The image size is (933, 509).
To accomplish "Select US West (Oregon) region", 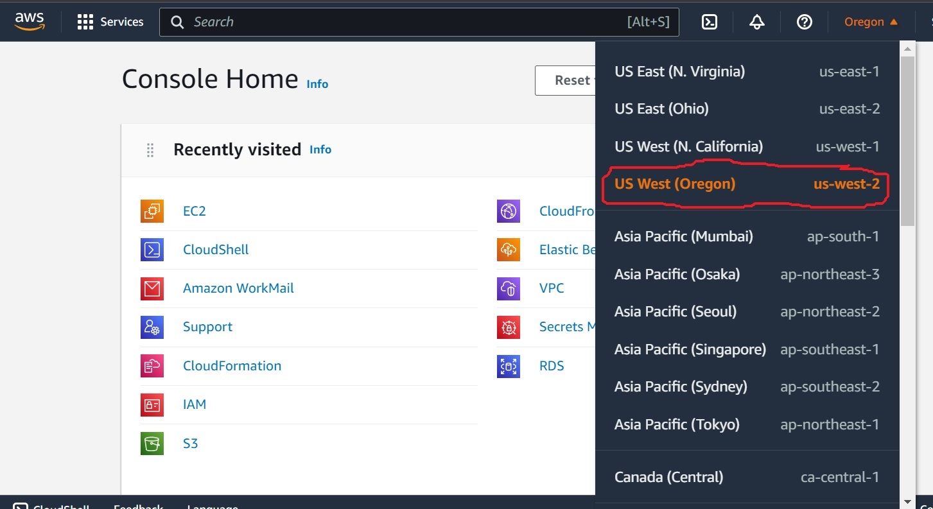I will 747,184.
